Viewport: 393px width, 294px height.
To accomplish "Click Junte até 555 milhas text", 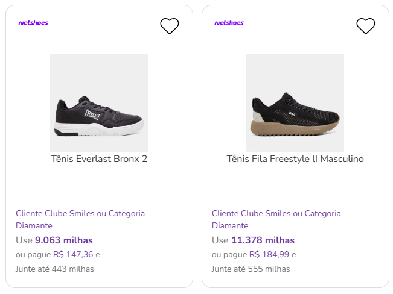I will pyautogui.click(x=251, y=269).
